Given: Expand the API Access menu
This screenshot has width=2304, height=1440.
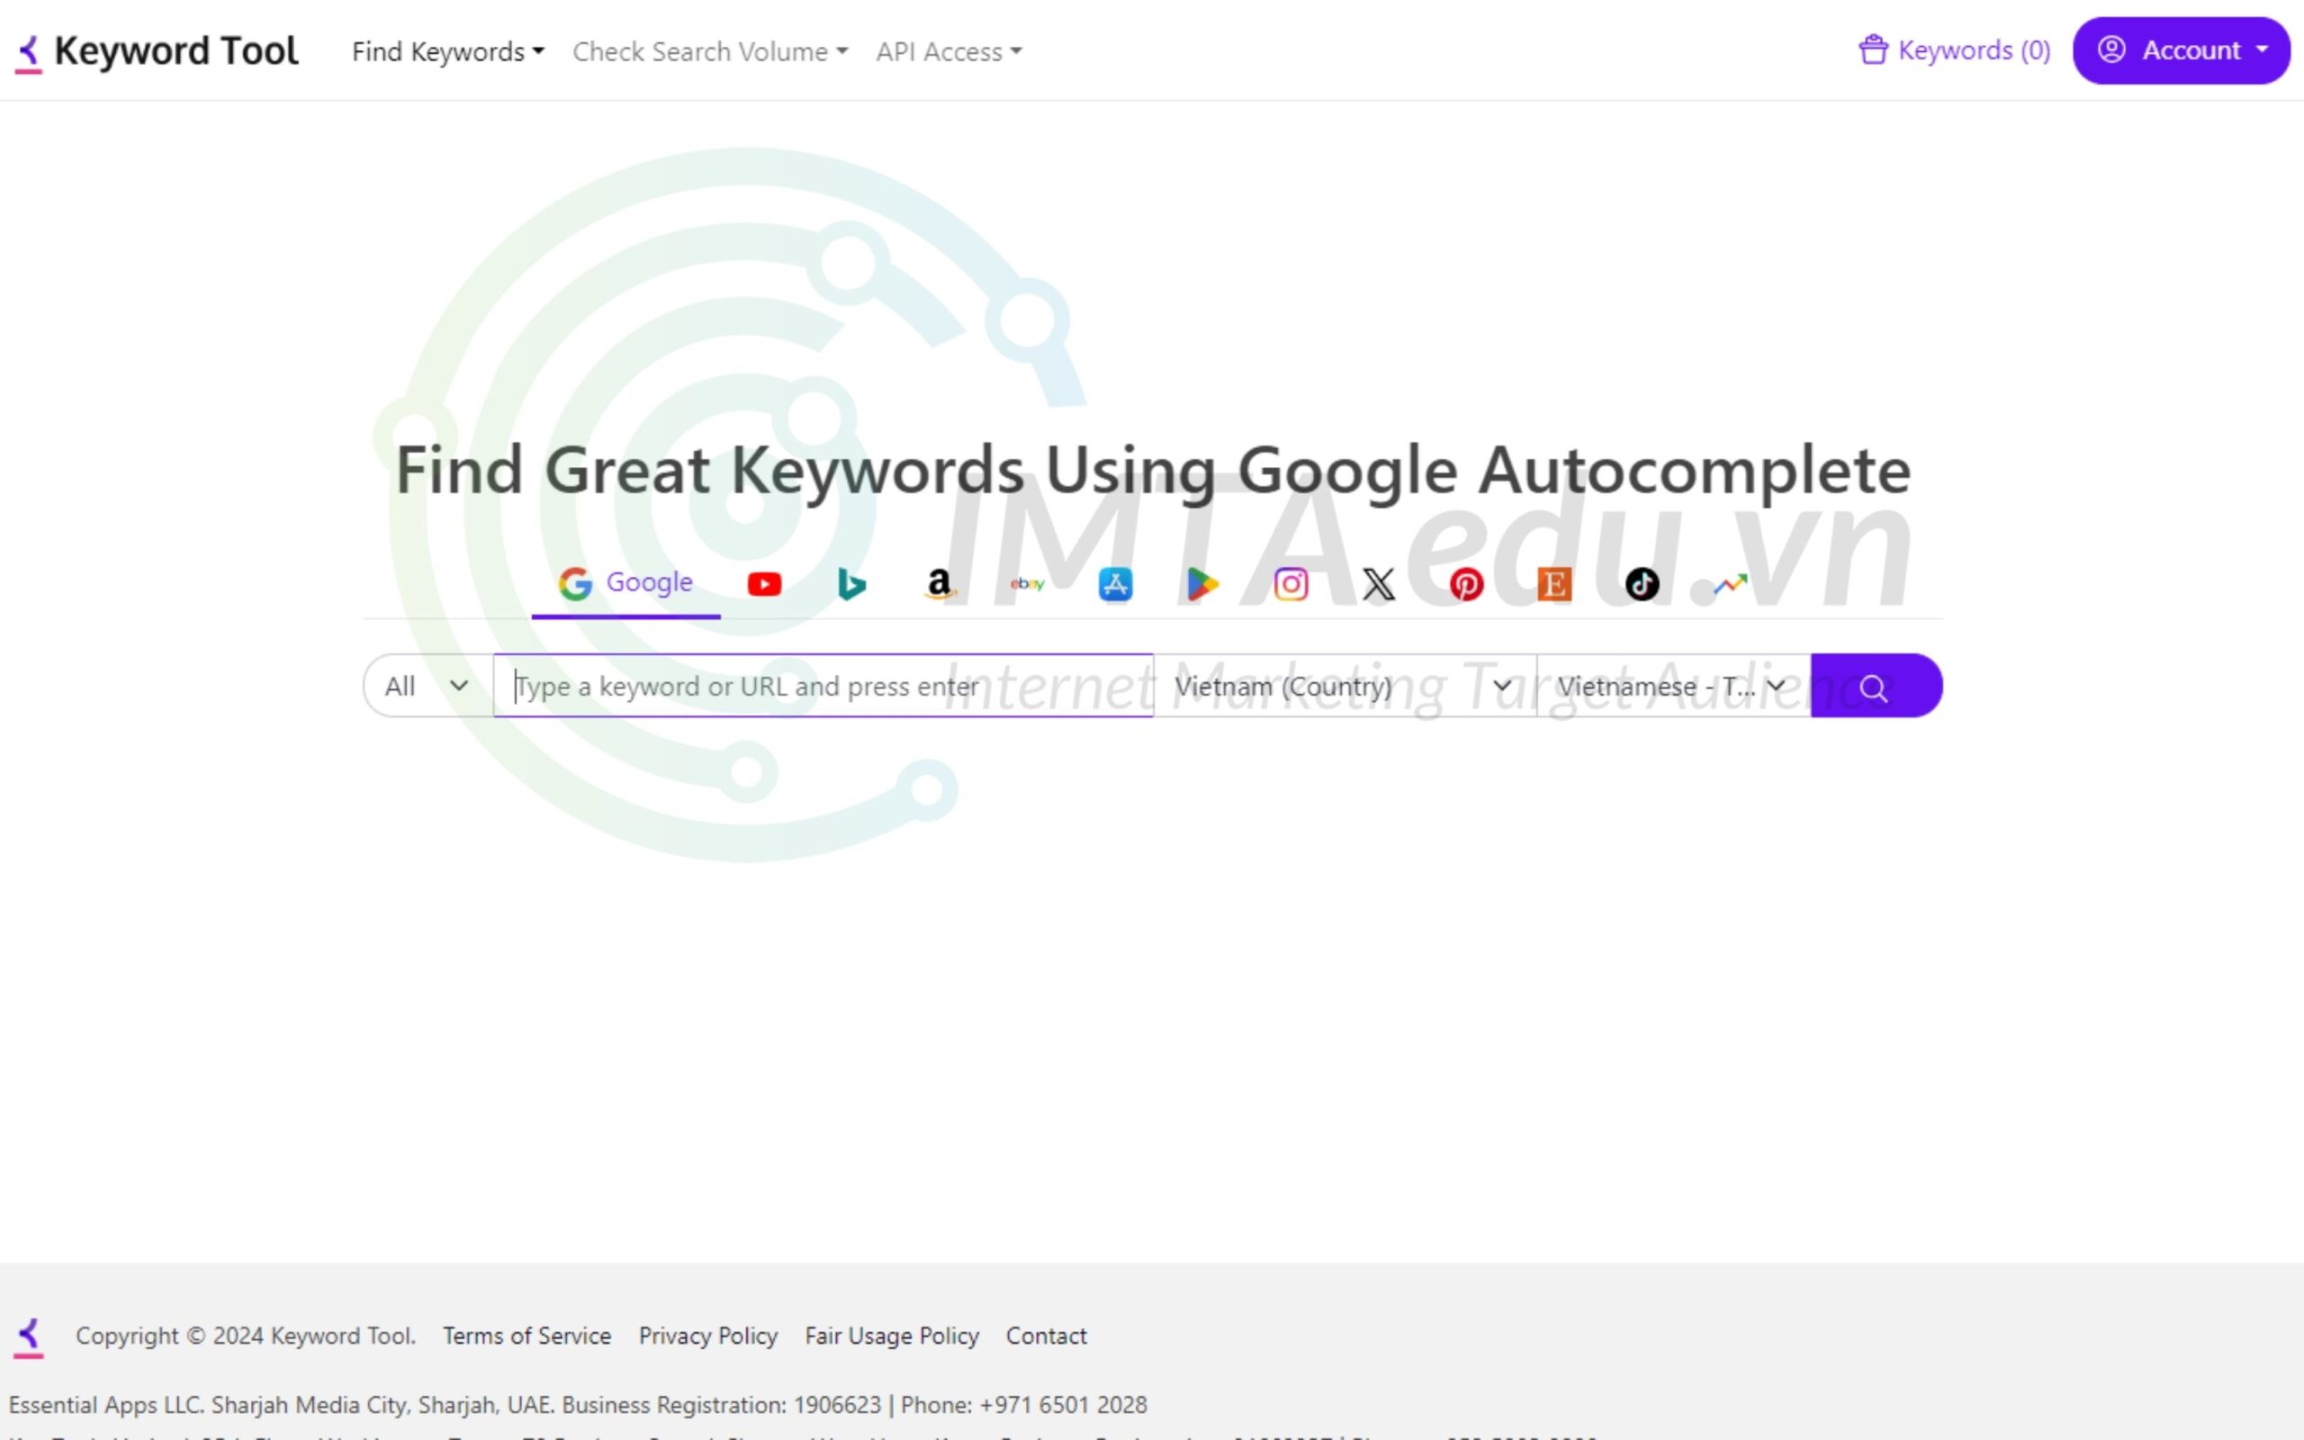Looking at the screenshot, I should point(947,51).
